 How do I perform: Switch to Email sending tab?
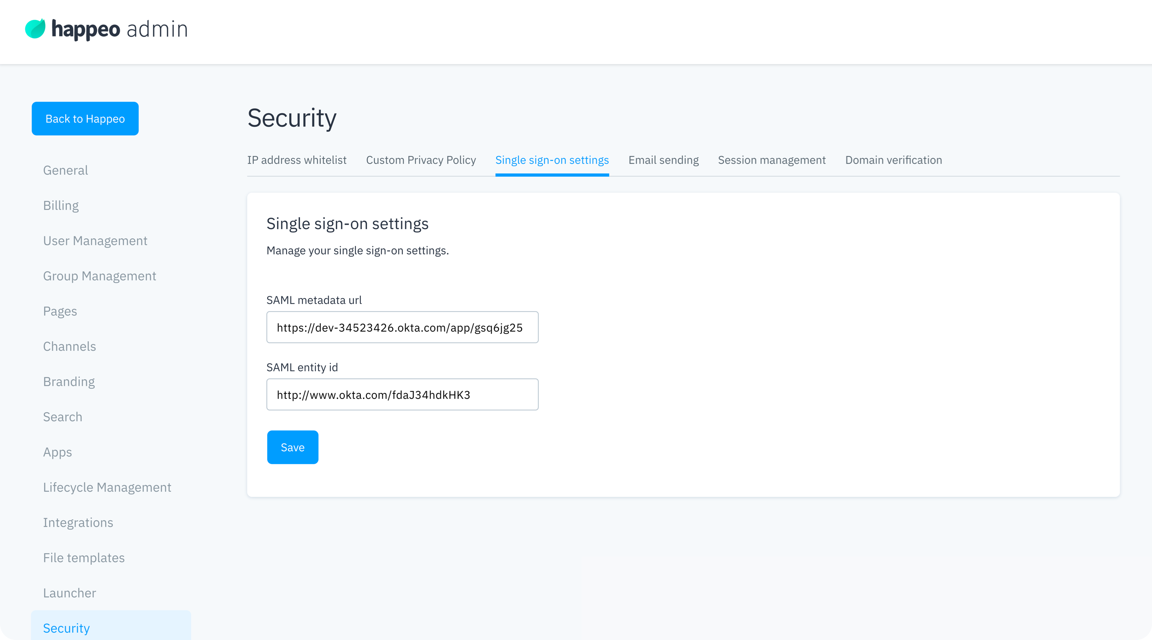663,160
